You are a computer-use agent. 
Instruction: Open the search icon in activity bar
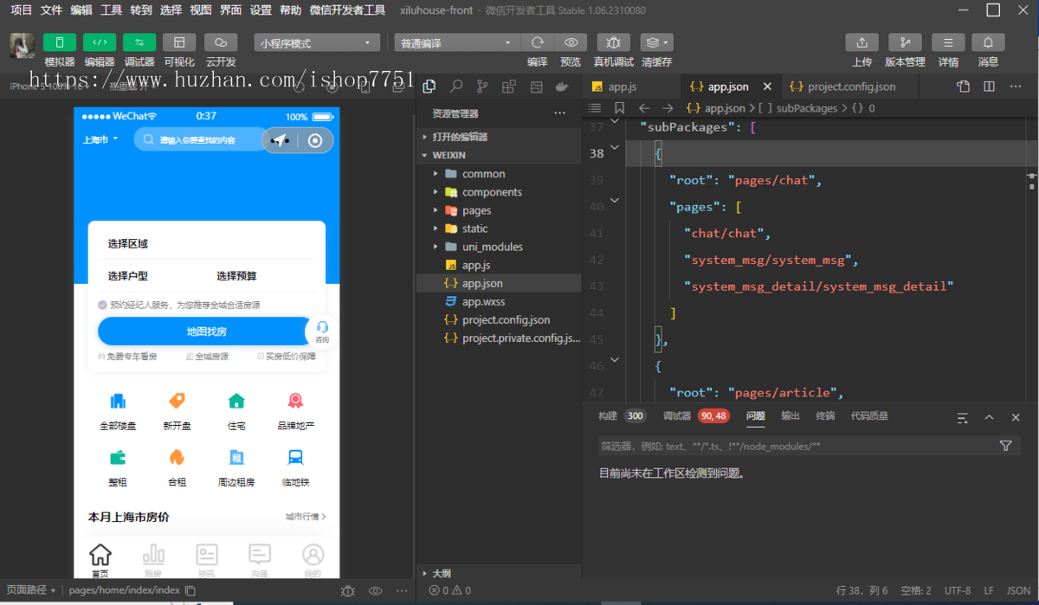[x=456, y=87]
